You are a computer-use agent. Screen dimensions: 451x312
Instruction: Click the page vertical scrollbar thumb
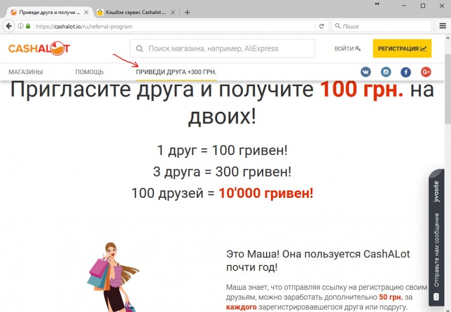pyautogui.click(x=448, y=89)
